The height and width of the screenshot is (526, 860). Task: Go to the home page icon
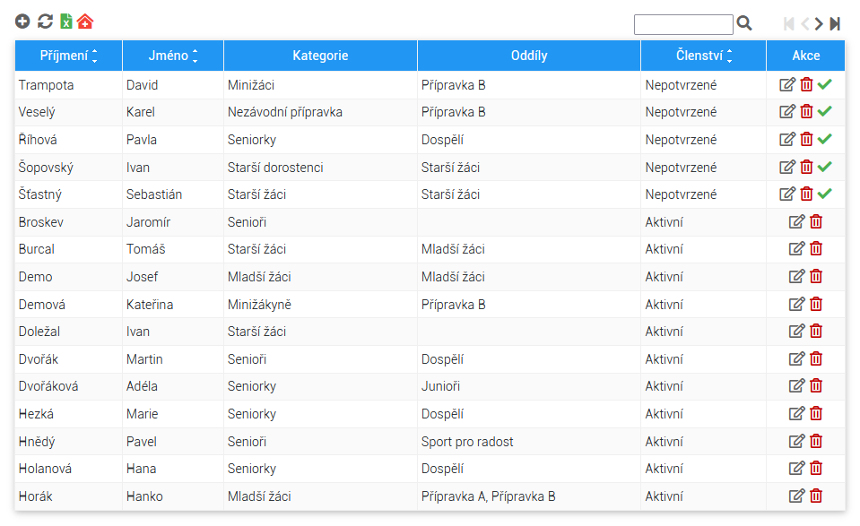pos(85,22)
